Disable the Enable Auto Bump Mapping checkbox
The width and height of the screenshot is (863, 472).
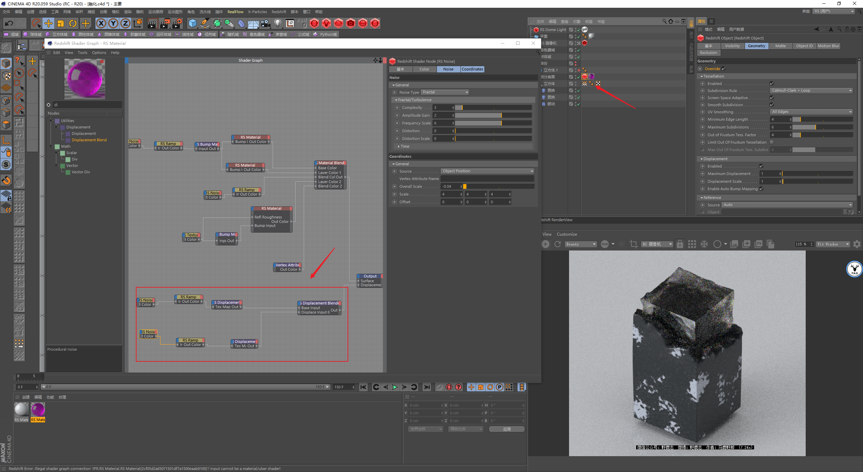tap(761, 189)
